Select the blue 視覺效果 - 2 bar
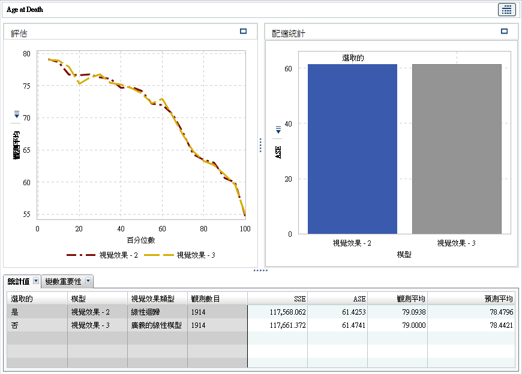Viewport: 522px width, 374px height. pyautogui.click(x=352, y=150)
